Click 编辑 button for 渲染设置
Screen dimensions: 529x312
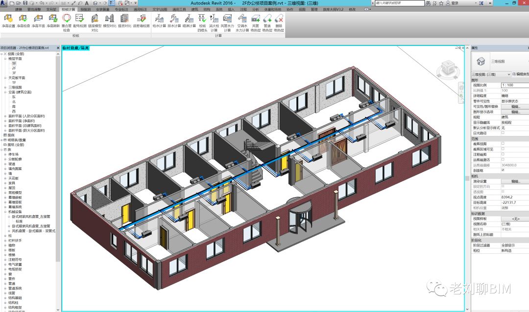click(515, 181)
